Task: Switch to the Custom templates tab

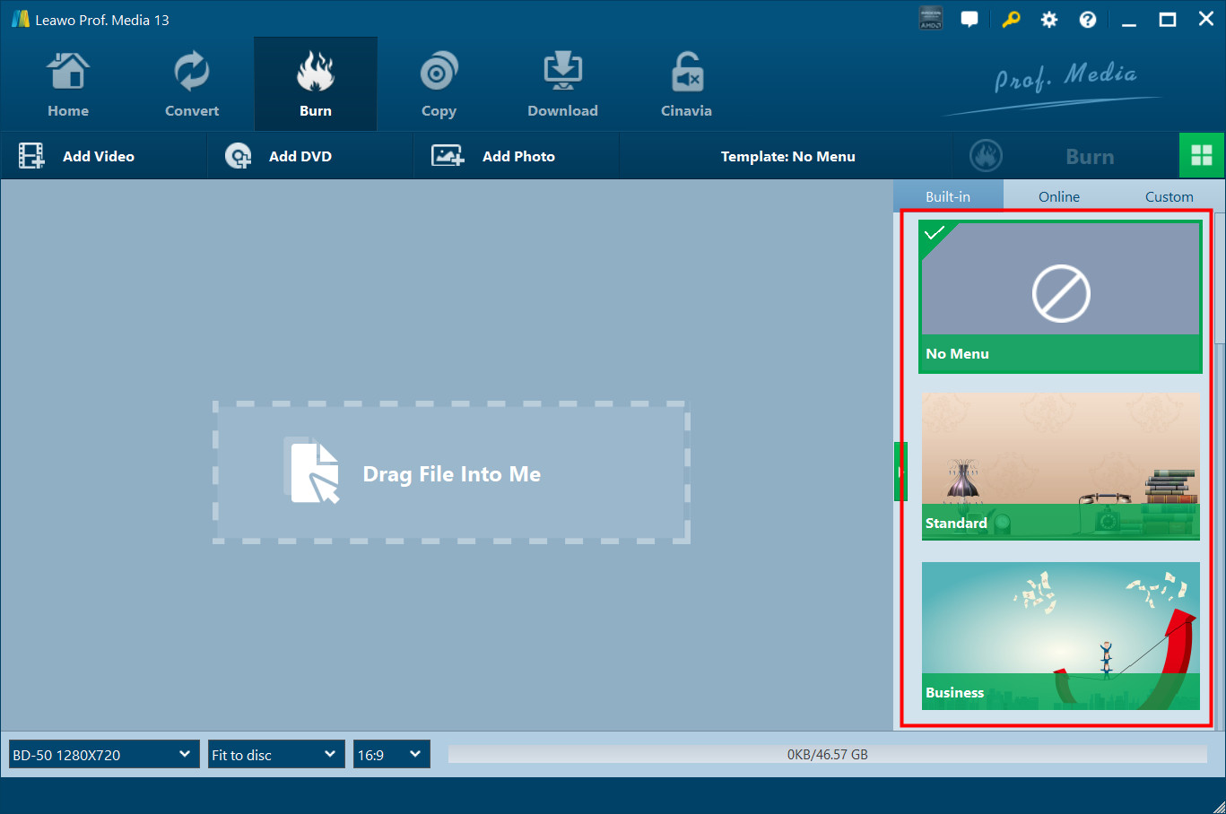Action: click(1169, 196)
